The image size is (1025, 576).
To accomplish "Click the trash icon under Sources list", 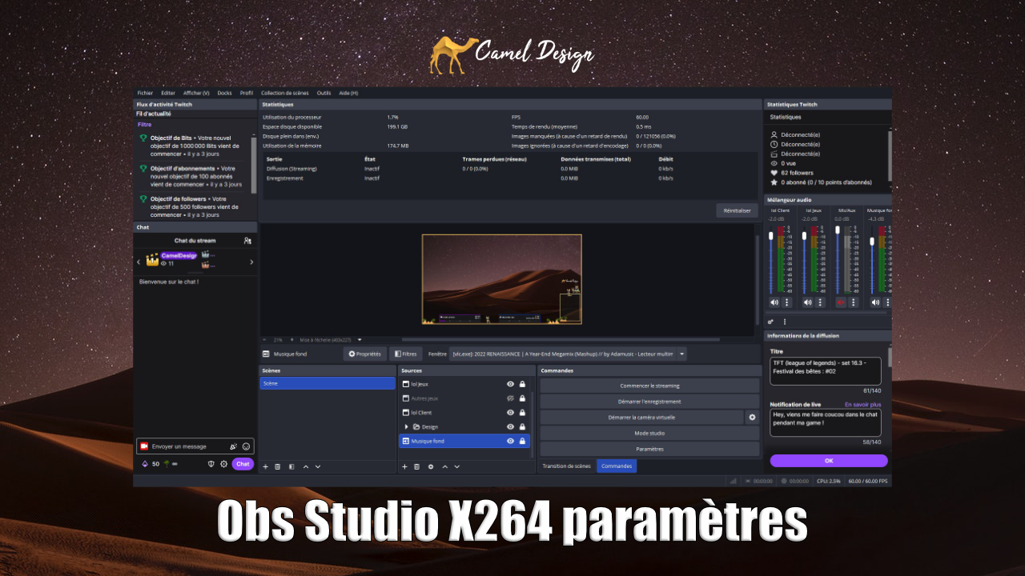I will 417,466.
